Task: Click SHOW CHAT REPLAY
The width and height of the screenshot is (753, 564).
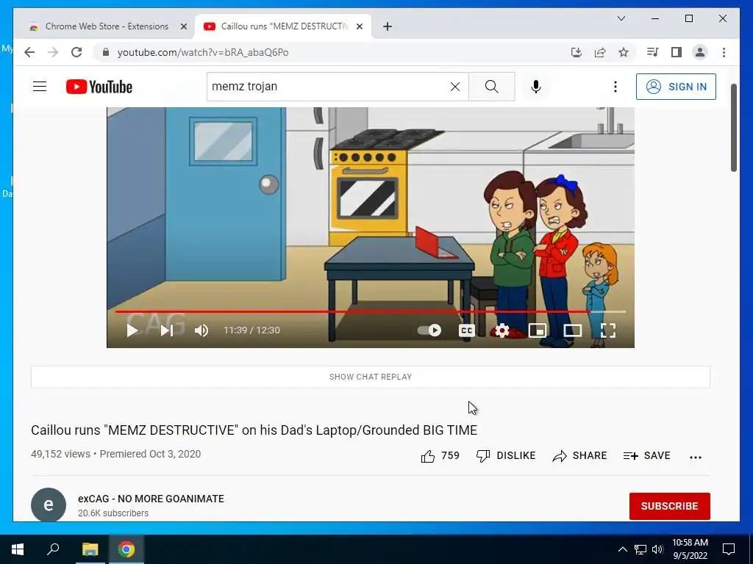Action: [371, 377]
